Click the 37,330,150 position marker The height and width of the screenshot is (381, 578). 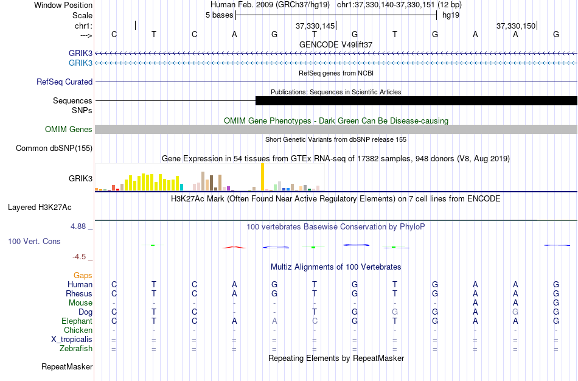[516, 26]
